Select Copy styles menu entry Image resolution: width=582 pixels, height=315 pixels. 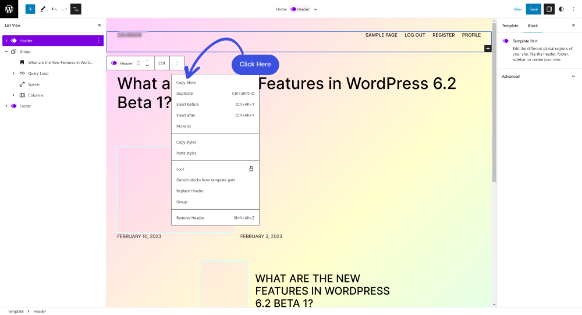pyautogui.click(x=215, y=142)
